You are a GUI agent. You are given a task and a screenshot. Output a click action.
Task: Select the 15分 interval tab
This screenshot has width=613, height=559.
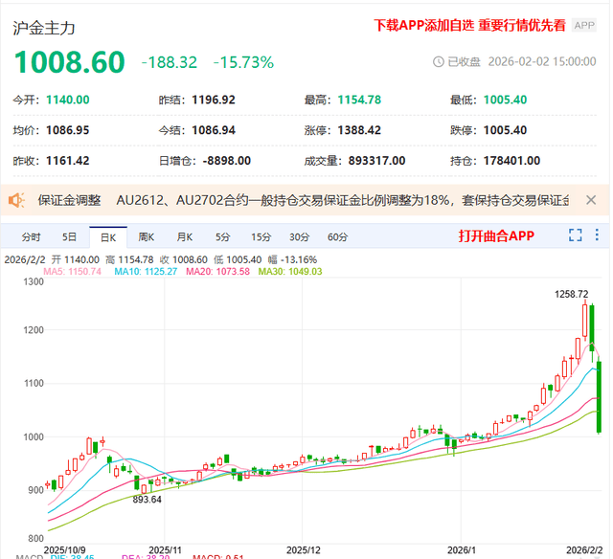point(261,236)
